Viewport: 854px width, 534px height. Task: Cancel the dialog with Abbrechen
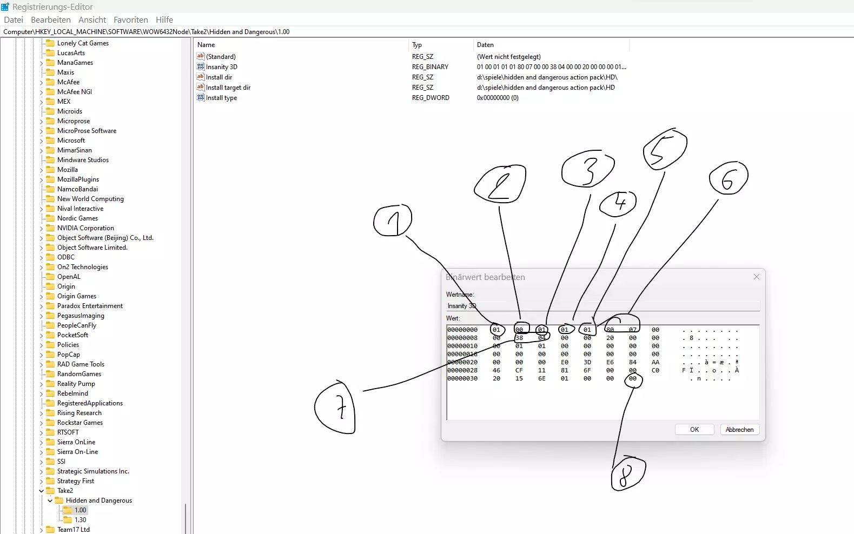pos(740,430)
